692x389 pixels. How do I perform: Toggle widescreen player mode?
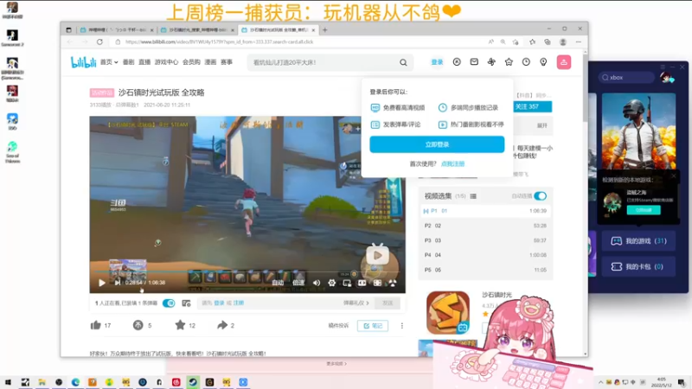(x=362, y=283)
